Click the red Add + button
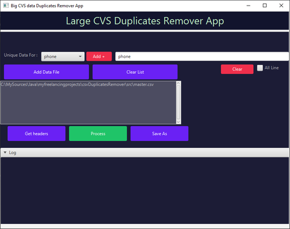This screenshot has width=290, height=229. 99,56
